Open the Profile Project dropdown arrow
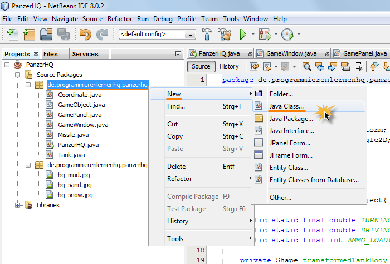The height and width of the screenshot is (264, 390). click(299, 34)
